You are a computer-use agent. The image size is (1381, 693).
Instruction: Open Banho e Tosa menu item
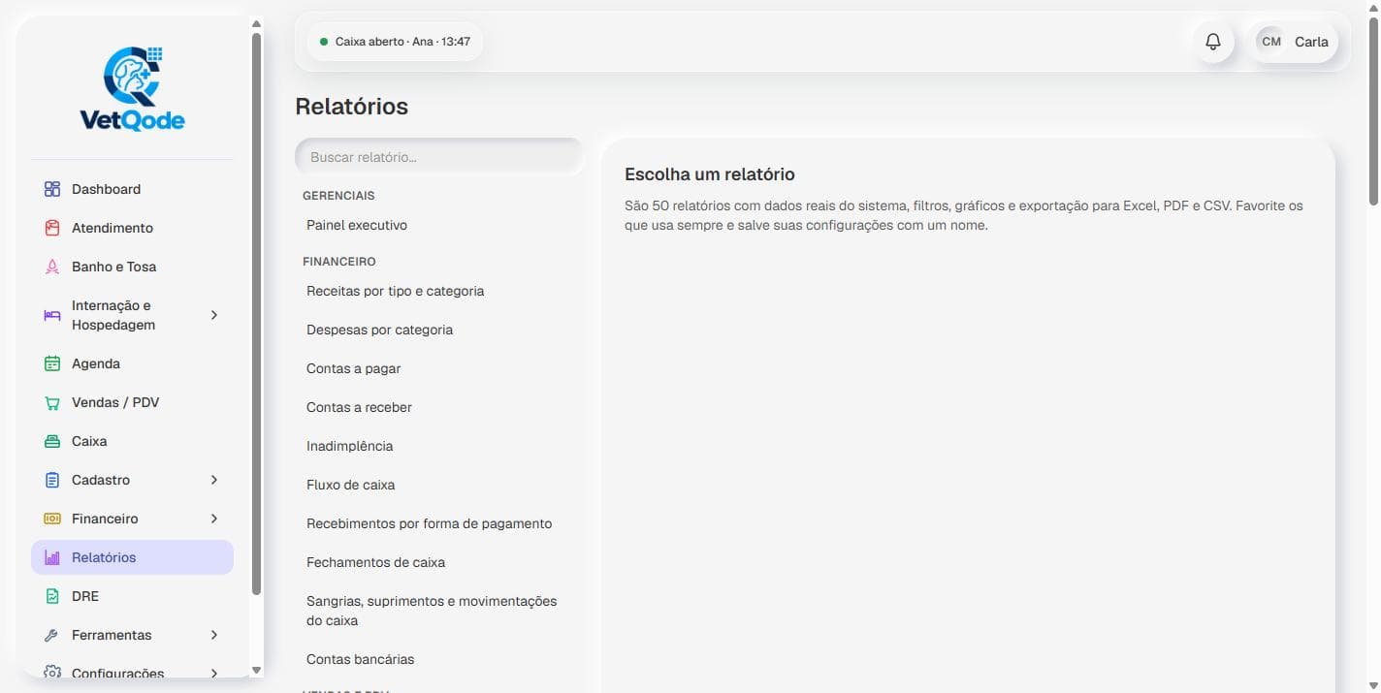[132, 267]
